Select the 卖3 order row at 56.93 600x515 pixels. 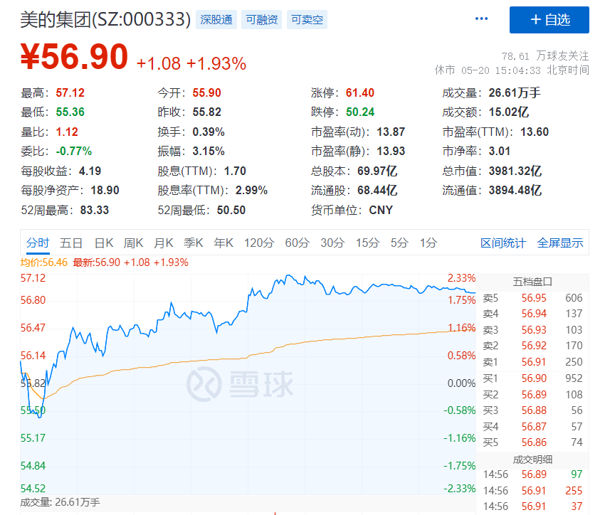532,329
